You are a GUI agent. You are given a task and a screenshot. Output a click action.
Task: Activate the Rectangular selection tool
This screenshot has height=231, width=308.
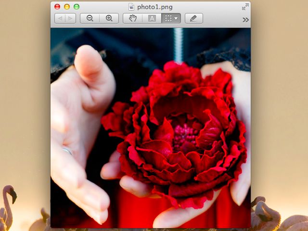(x=168, y=18)
